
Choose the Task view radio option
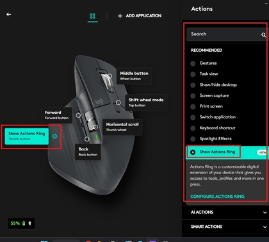[193, 74]
